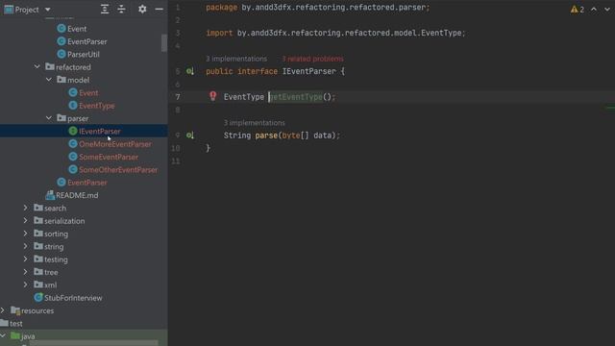This screenshot has height=346, width=615.
Task: Open Project panel settings gear
Action: click(x=142, y=9)
